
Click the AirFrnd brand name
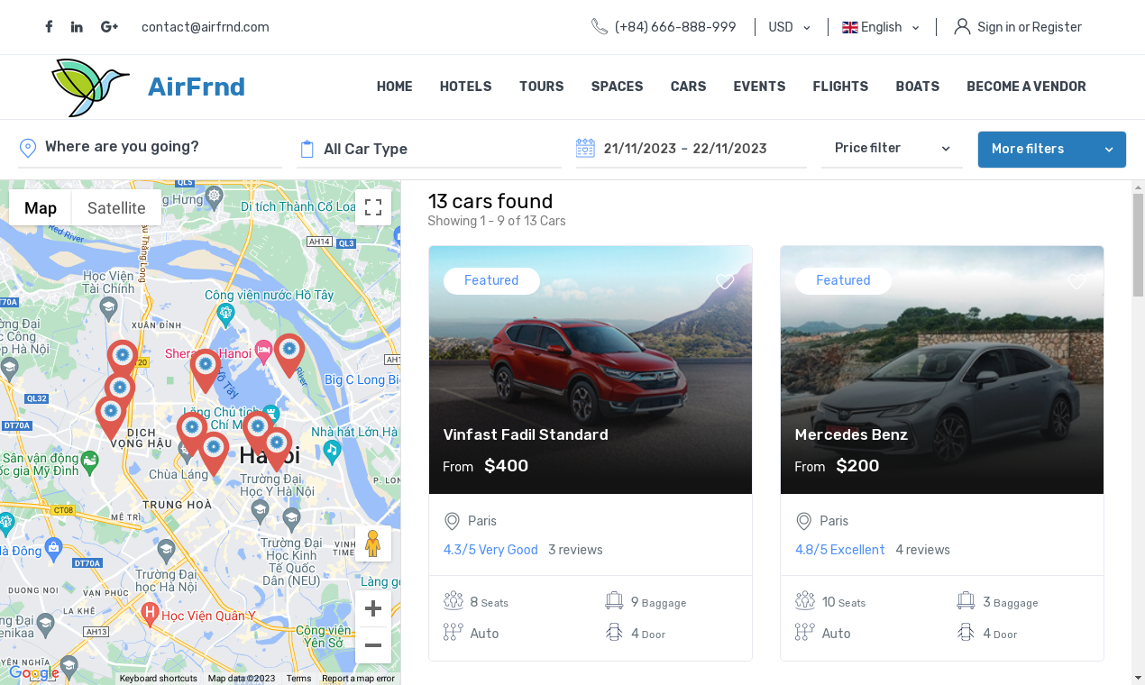(x=197, y=87)
